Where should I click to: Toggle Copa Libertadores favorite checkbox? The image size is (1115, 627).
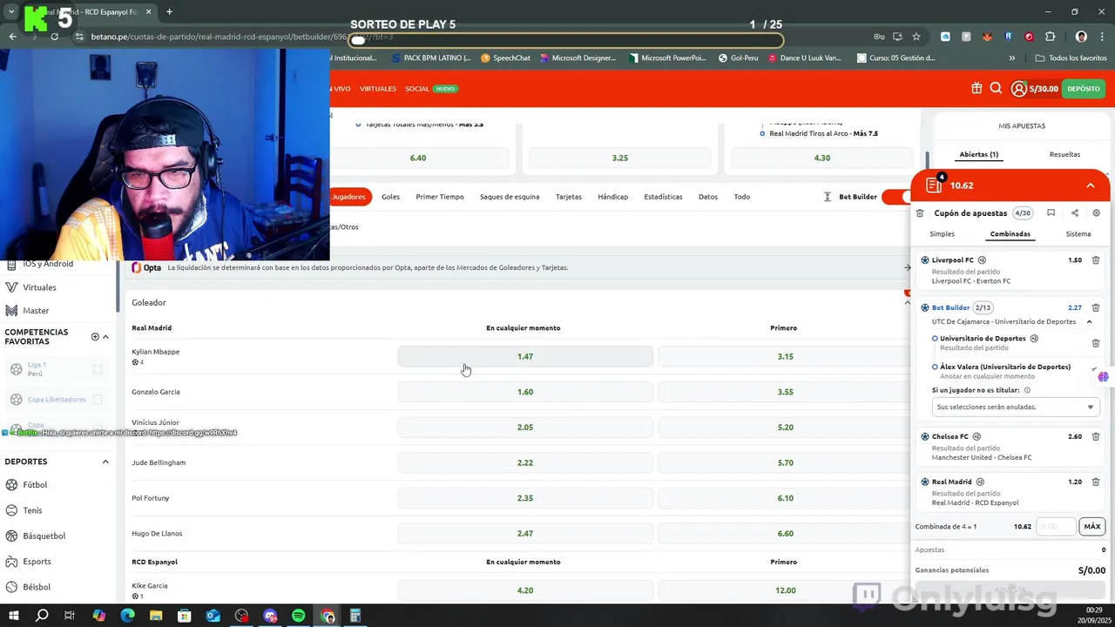98,399
